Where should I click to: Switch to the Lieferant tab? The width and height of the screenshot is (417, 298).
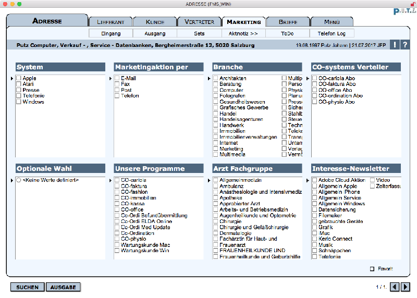pyautogui.click(x=111, y=22)
